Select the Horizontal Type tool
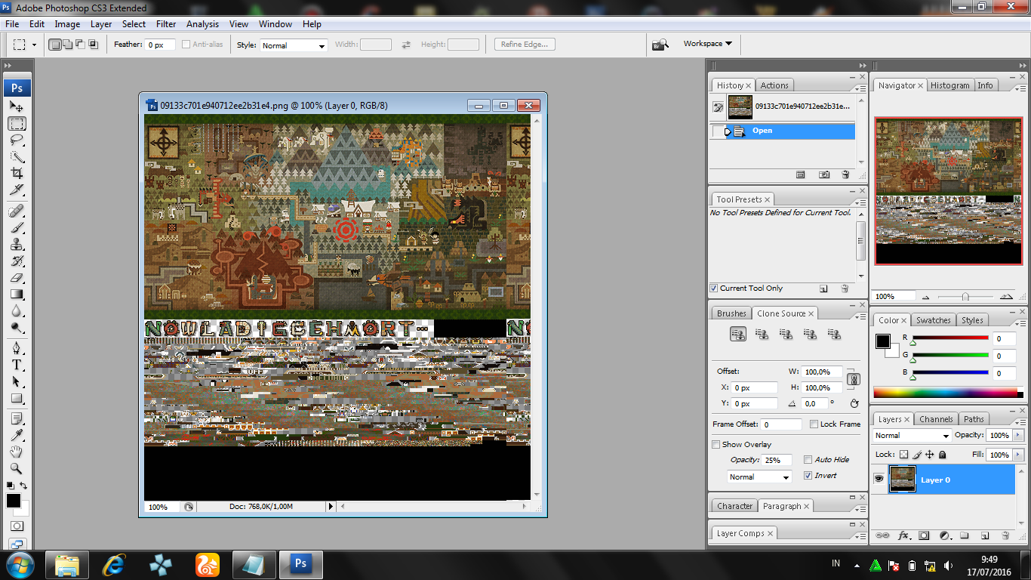The image size is (1031, 580). click(x=17, y=362)
